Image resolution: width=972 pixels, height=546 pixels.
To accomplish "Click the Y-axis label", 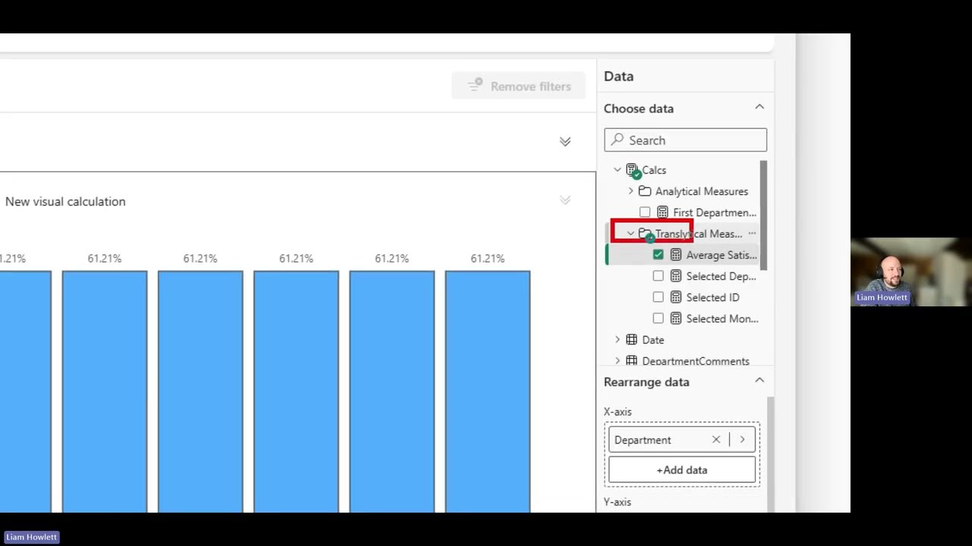I will [x=617, y=502].
